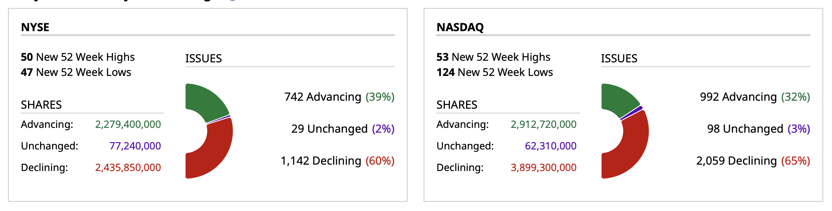This screenshot has width=832, height=211.
Task: Click NASDAQ declining shares value 3,899,300,000
Action: tap(543, 167)
